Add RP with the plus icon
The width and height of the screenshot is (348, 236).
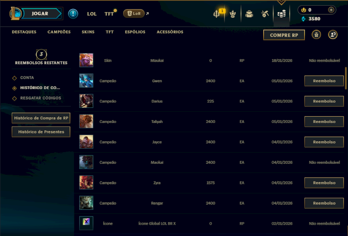click(x=331, y=10)
